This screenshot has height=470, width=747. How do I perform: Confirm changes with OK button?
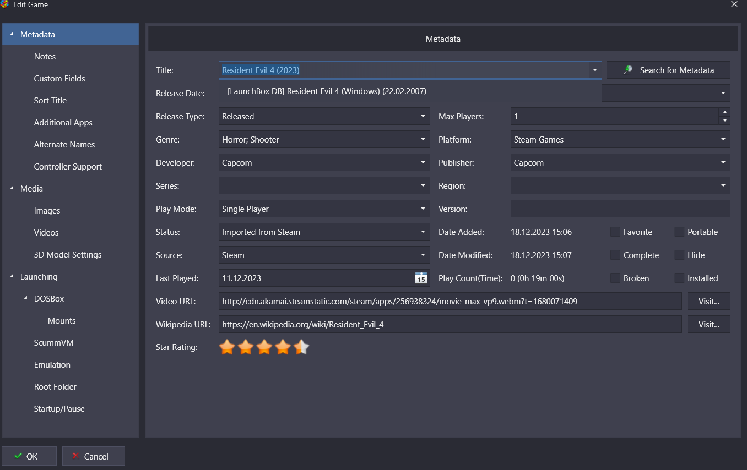click(x=29, y=456)
